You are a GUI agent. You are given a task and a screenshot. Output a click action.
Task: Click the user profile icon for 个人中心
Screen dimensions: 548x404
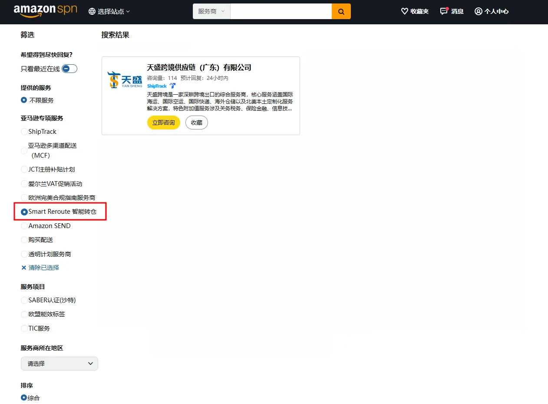(x=478, y=11)
